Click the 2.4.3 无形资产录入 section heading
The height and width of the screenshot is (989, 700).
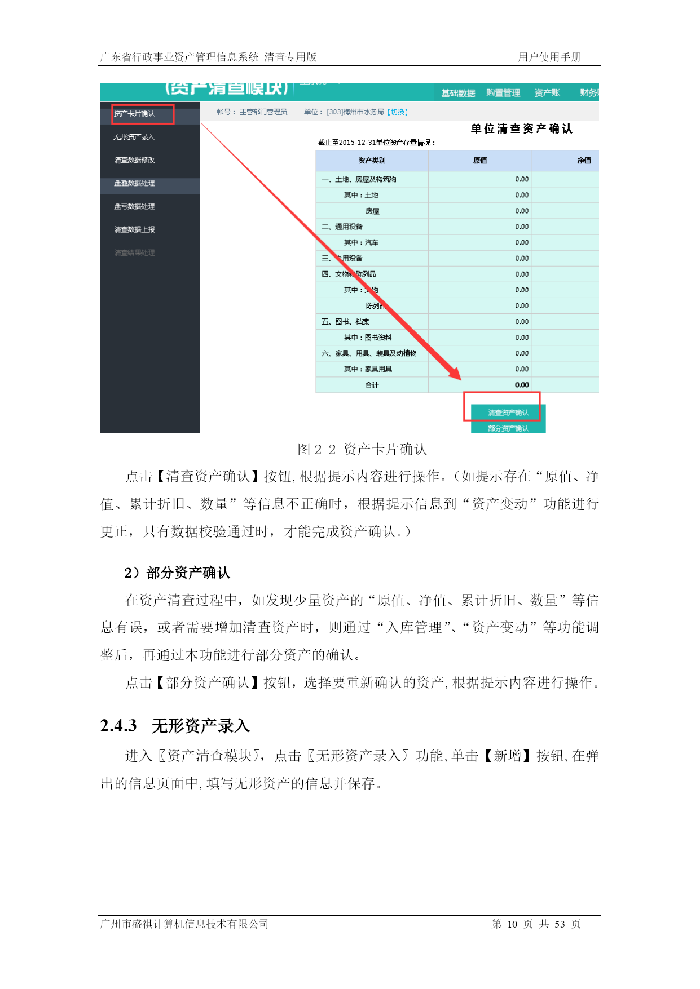click(x=175, y=726)
